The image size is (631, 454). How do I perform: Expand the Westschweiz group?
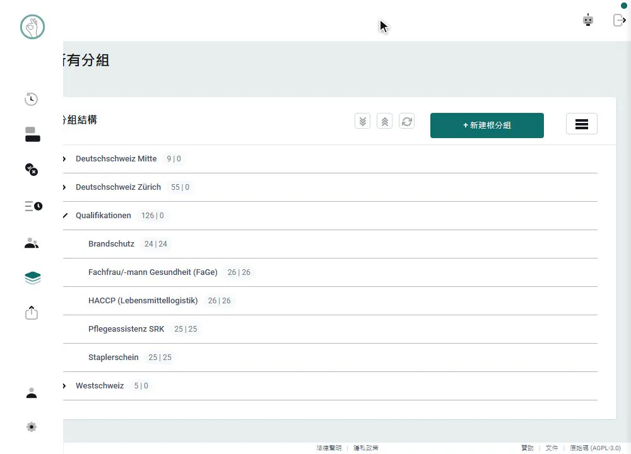(x=64, y=386)
